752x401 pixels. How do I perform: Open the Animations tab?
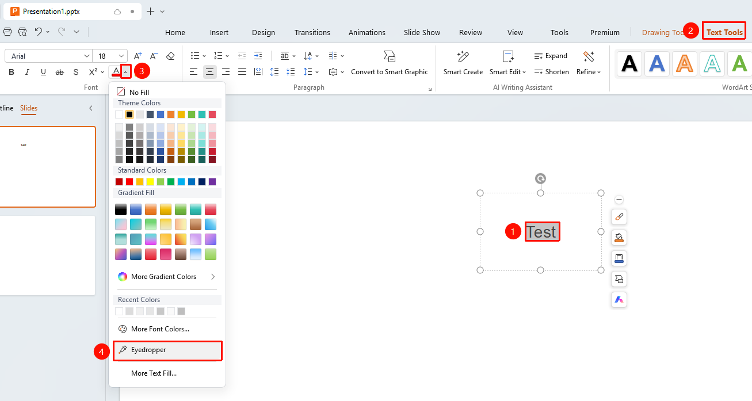tap(367, 32)
